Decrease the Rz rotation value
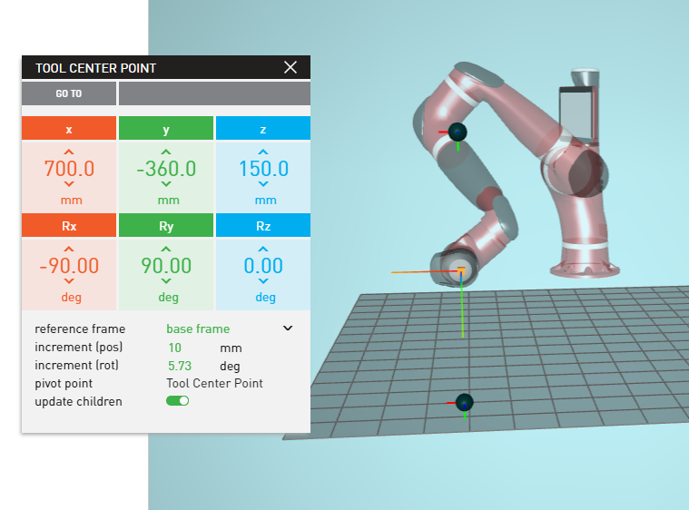Image resolution: width=689 pixels, height=510 pixels. point(262,281)
